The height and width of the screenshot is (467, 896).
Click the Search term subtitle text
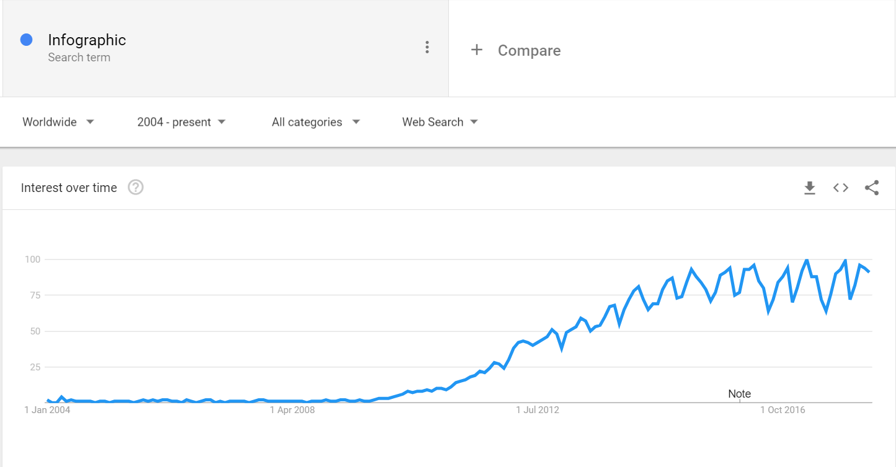click(x=79, y=58)
